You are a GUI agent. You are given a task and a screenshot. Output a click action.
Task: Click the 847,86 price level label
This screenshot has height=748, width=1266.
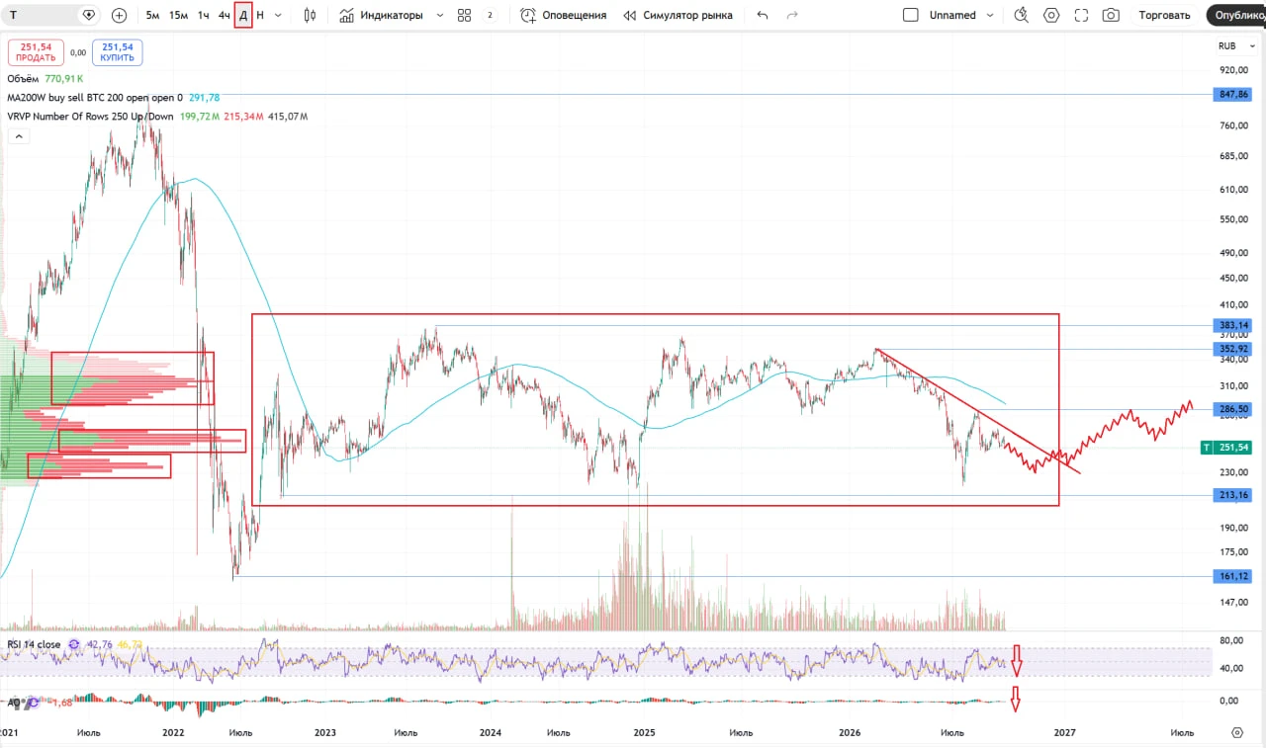tap(1231, 94)
